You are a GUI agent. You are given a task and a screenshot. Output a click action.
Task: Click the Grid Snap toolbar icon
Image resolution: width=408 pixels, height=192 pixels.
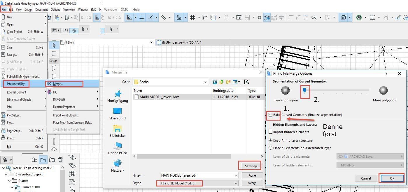(192, 17)
